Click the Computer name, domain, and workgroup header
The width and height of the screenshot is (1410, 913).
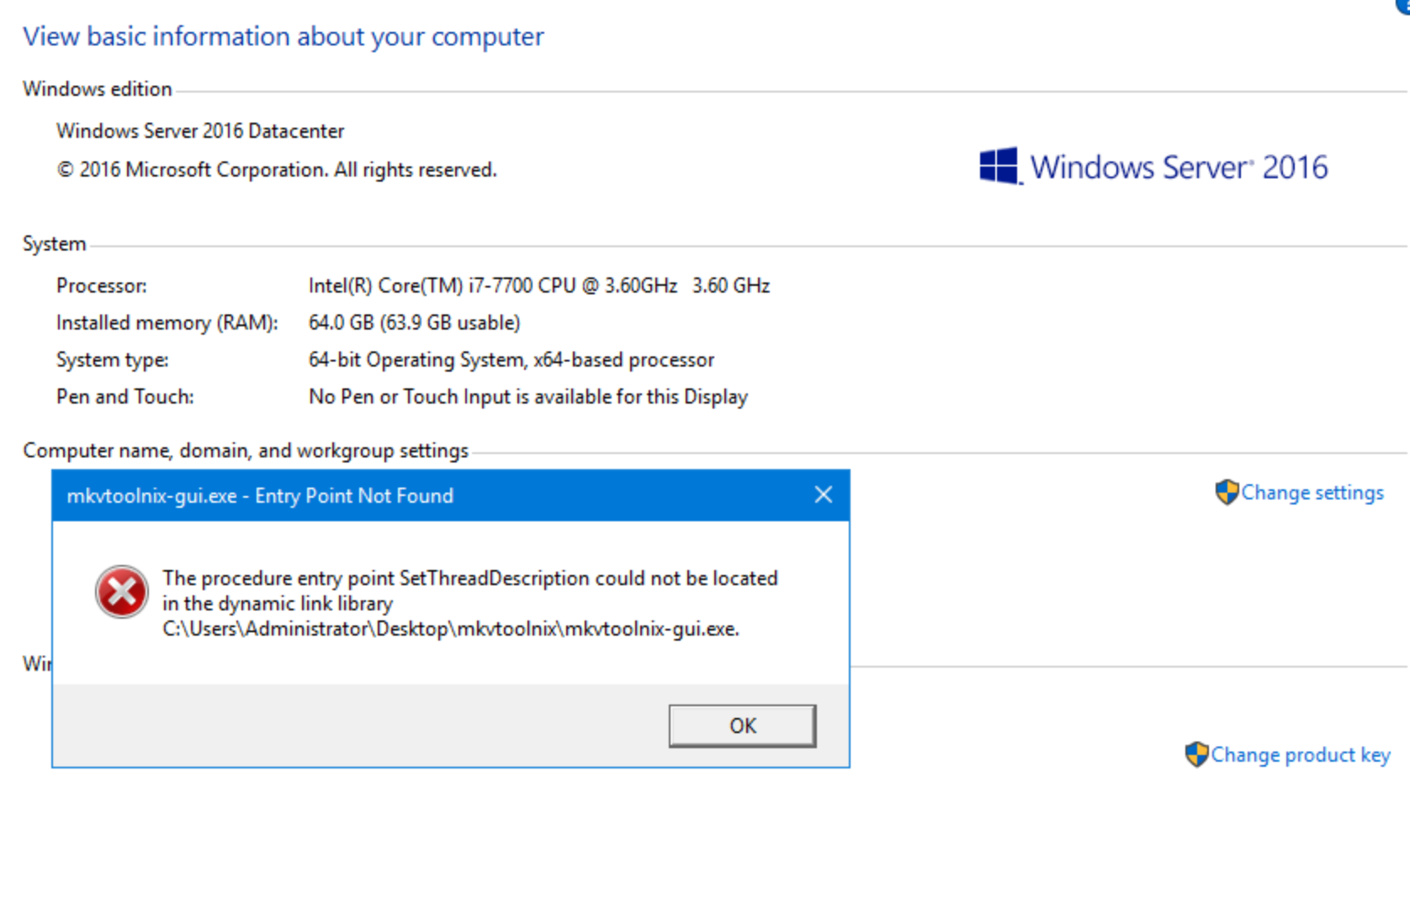pyautogui.click(x=246, y=451)
